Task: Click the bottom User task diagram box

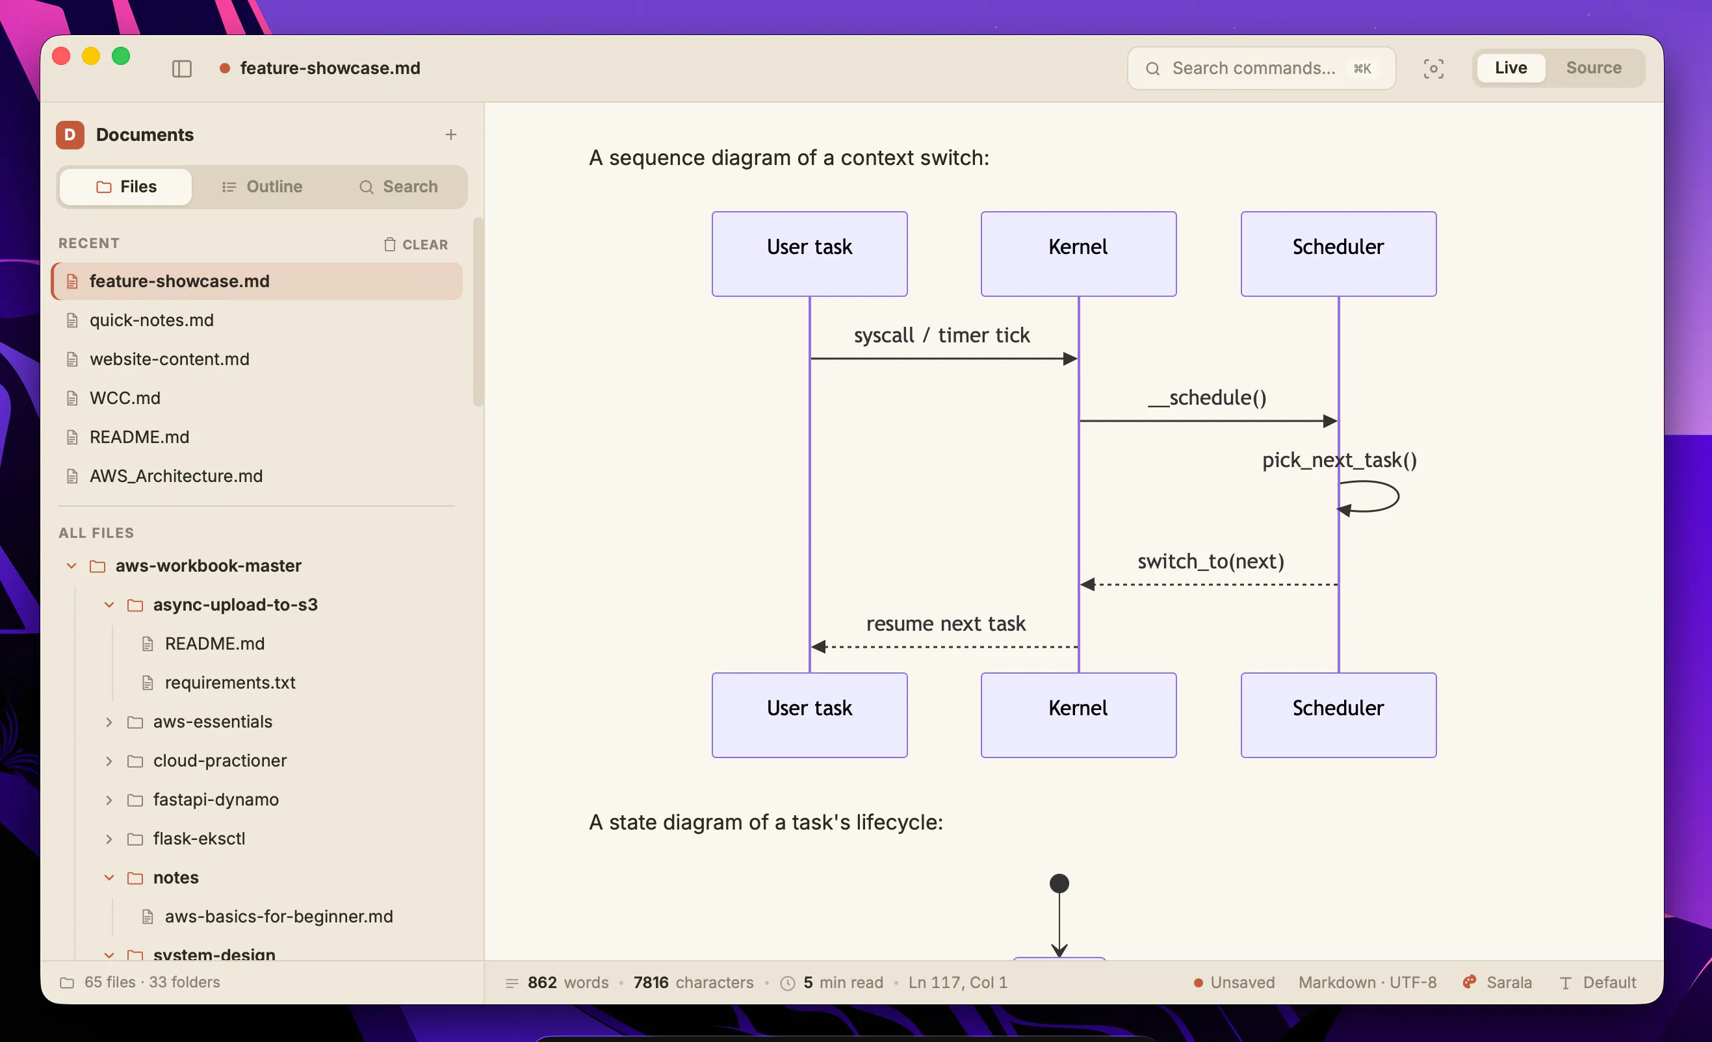Action: click(x=809, y=715)
